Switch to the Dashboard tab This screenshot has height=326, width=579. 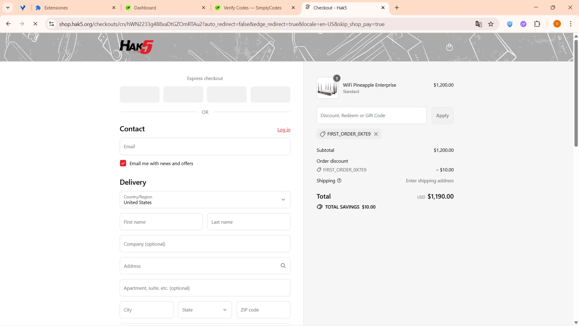[165, 8]
